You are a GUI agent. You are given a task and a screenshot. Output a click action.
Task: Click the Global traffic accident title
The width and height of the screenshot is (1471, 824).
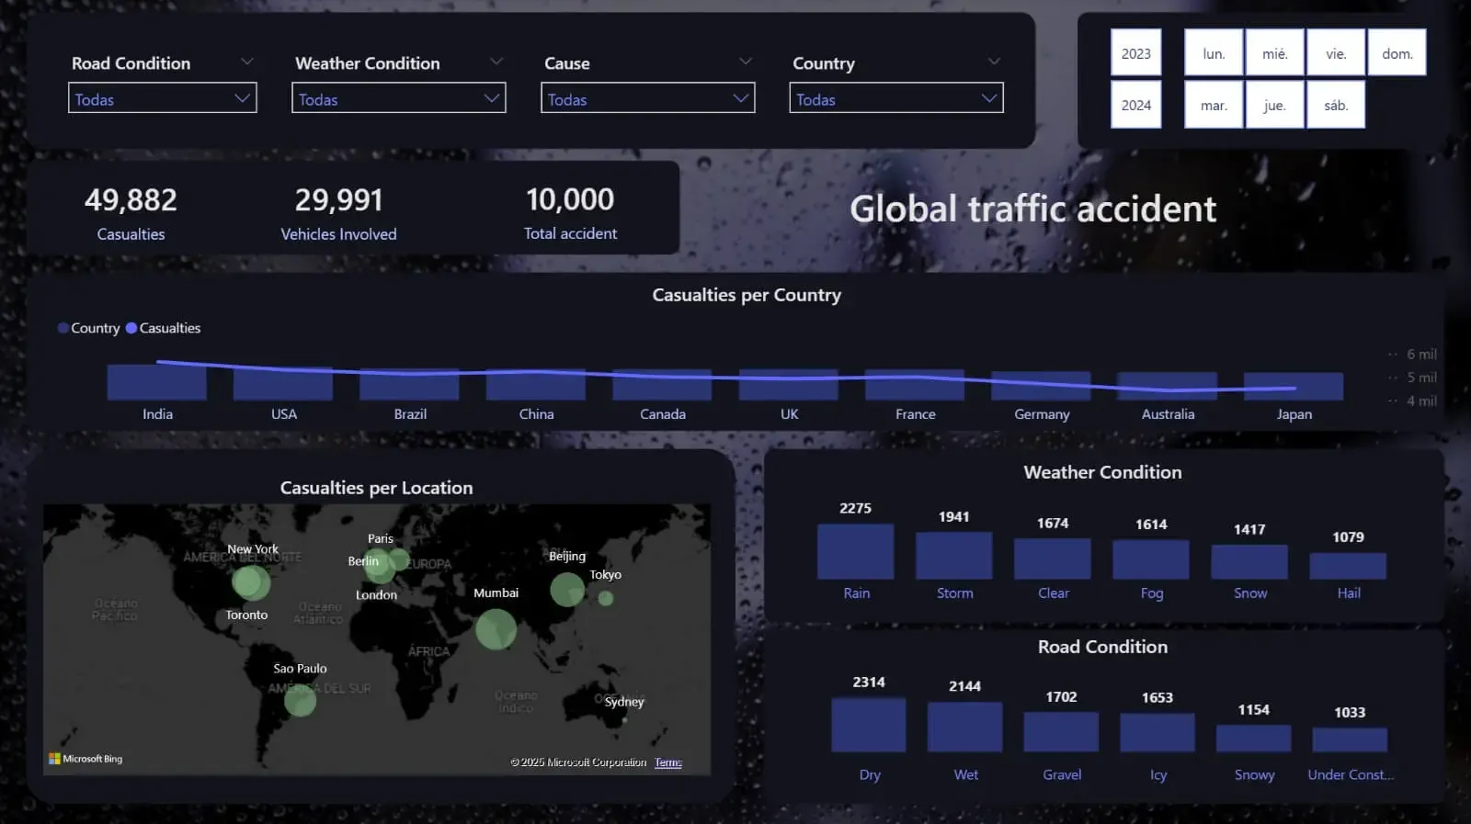click(1032, 209)
